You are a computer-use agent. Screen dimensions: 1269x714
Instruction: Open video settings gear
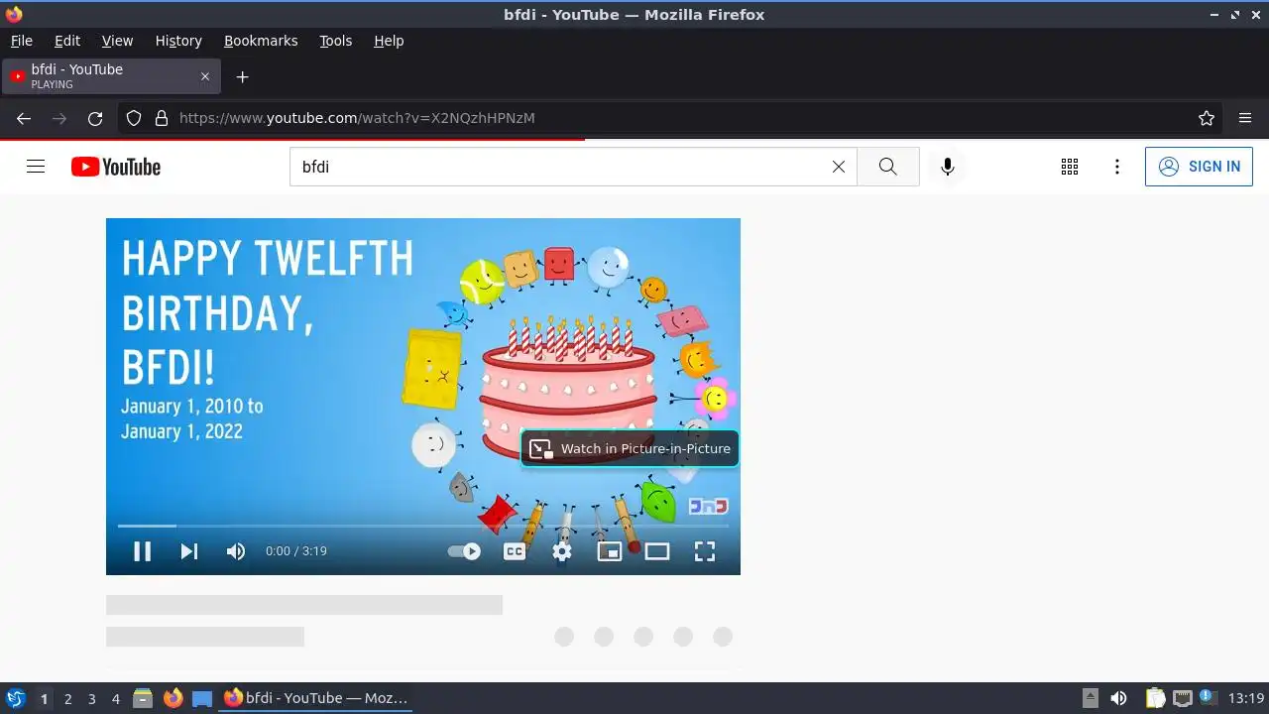[x=562, y=551]
